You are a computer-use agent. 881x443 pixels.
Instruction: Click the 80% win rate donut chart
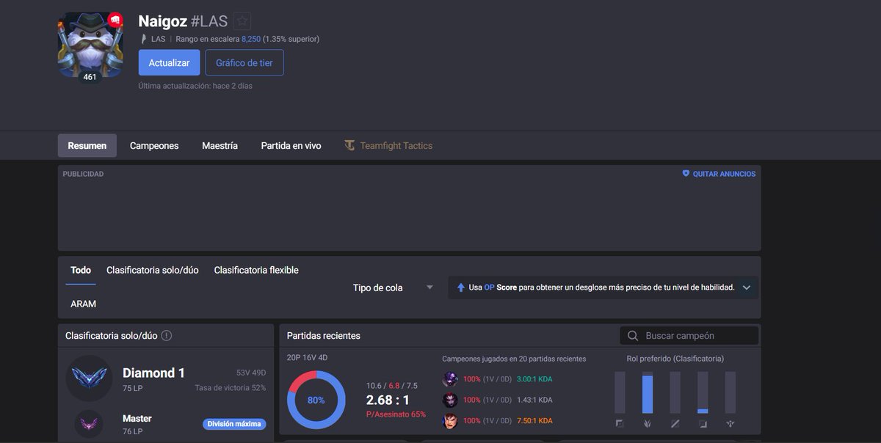[x=316, y=400]
